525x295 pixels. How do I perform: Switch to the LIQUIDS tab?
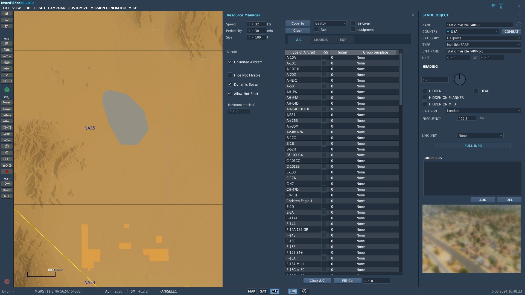click(x=321, y=40)
